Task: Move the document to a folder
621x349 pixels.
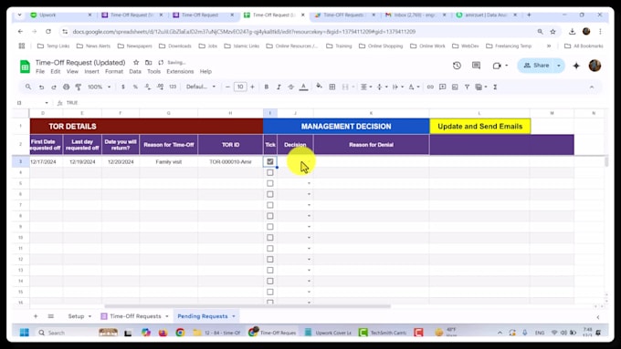Action: point(149,63)
